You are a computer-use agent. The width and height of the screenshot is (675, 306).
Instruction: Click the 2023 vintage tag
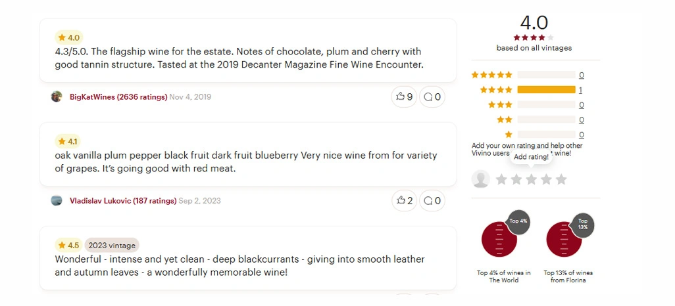click(x=112, y=246)
